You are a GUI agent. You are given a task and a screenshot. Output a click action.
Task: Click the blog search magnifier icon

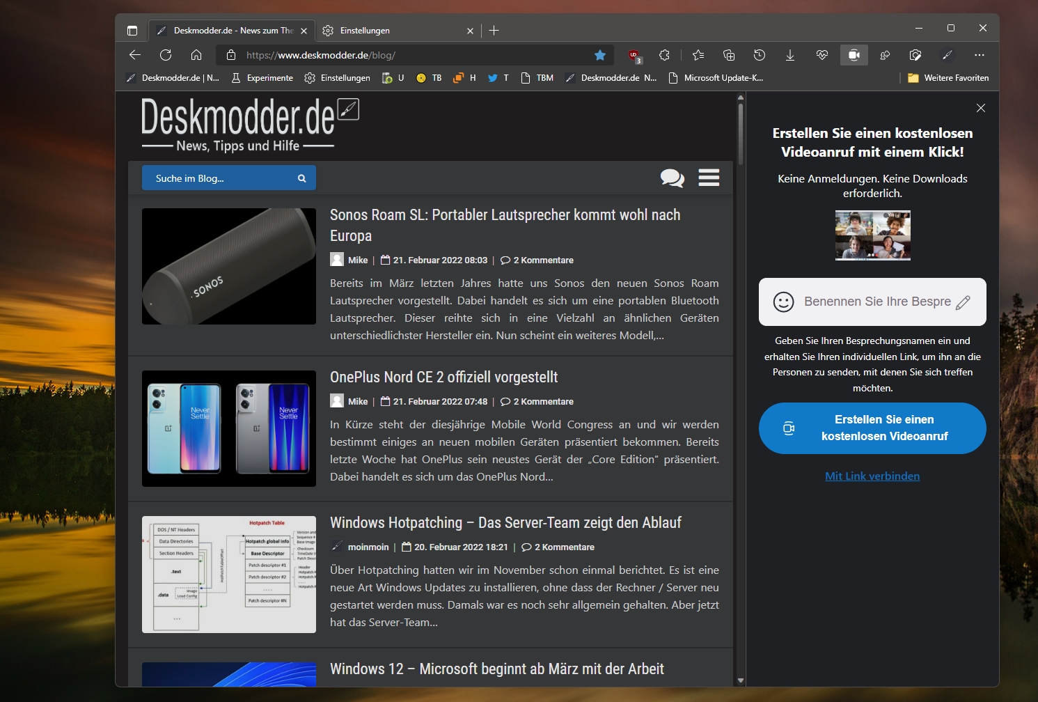coord(302,178)
